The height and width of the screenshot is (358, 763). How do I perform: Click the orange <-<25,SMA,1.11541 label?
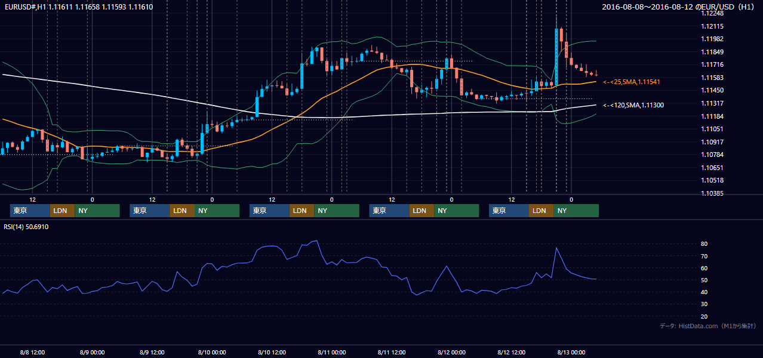coord(632,82)
